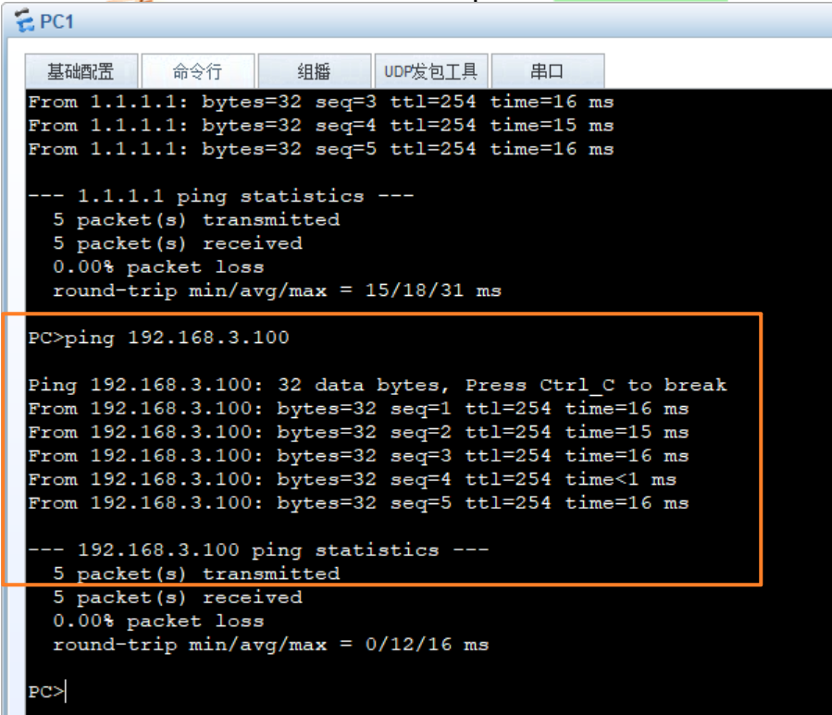
Task: Select the reply line showing time<1 ms
Action: (x=352, y=479)
